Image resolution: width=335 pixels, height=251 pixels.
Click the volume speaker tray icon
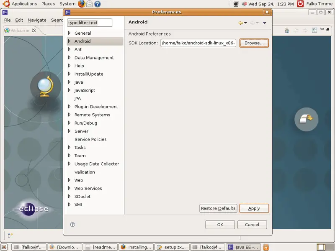[244, 4]
